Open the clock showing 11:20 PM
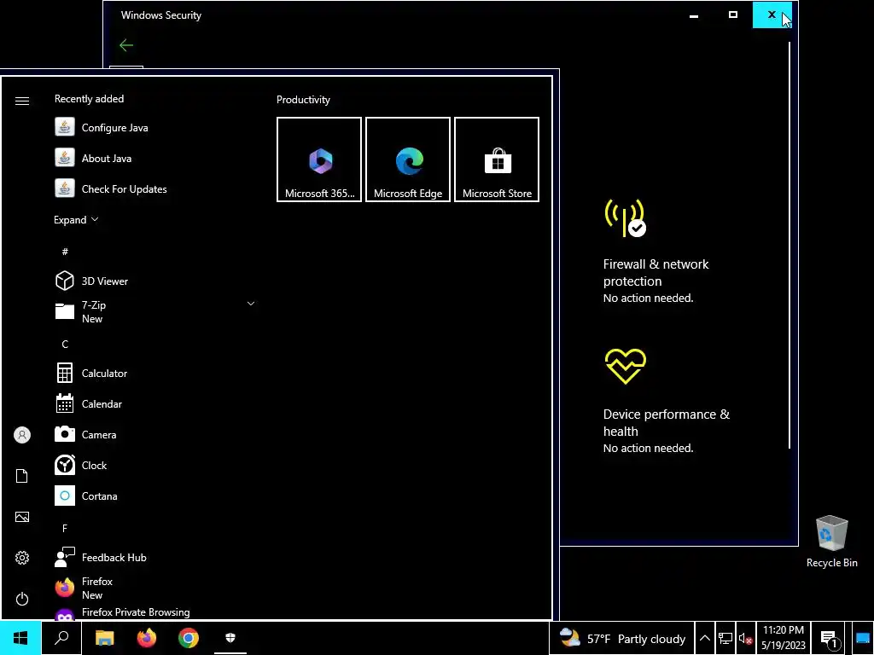This screenshot has width=874, height=655. tap(784, 638)
